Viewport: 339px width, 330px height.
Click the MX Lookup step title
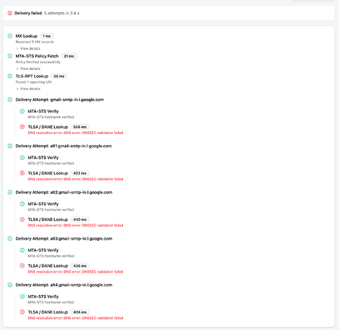[x=26, y=36]
